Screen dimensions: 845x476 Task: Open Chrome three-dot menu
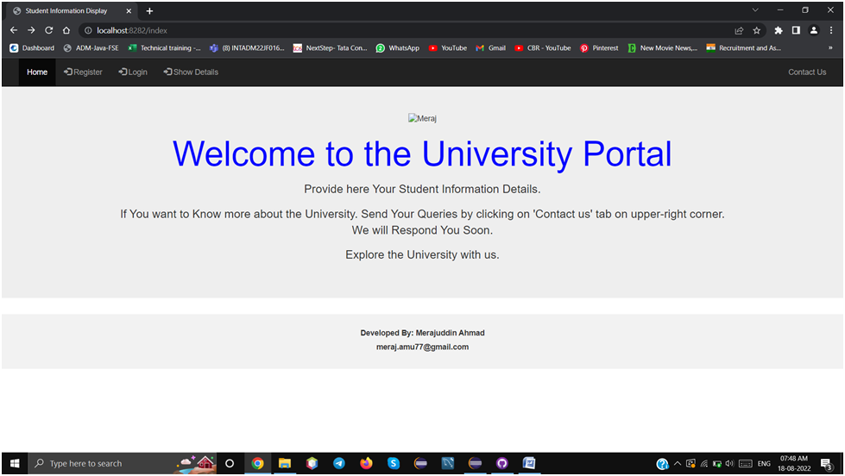(831, 31)
